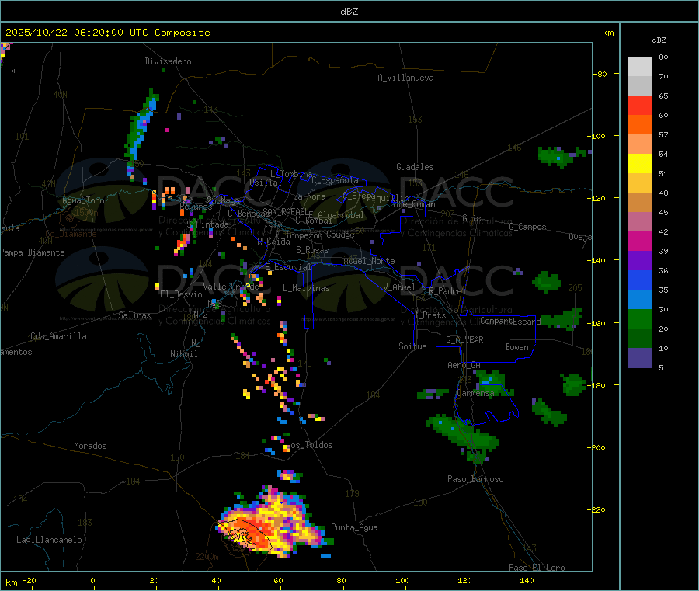Image resolution: width=699 pixels, height=591 pixels.
Task: Click the L_Malvinas label
Action: tap(306, 288)
